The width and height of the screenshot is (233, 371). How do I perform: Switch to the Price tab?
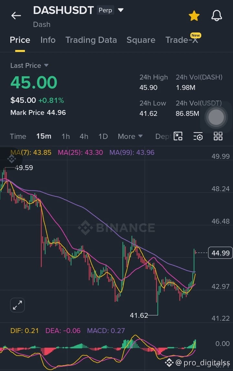(x=20, y=40)
